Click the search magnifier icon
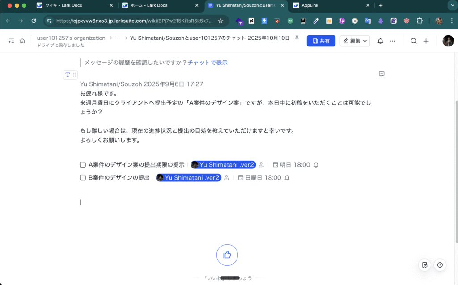This screenshot has height=285, width=458. 414,41
